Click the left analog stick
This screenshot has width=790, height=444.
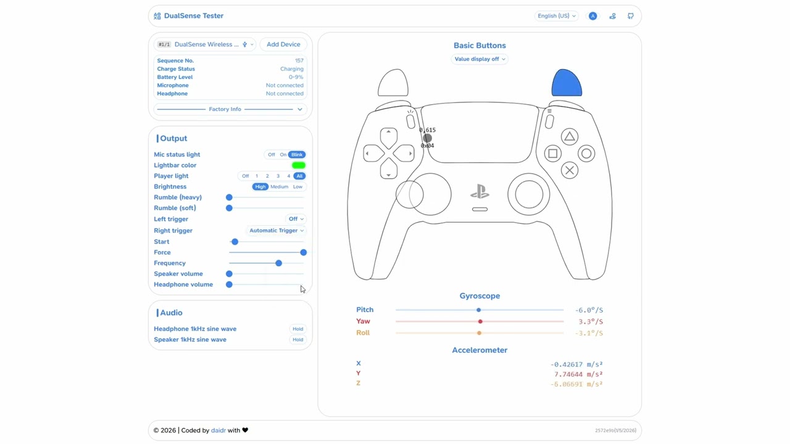(430, 194)
